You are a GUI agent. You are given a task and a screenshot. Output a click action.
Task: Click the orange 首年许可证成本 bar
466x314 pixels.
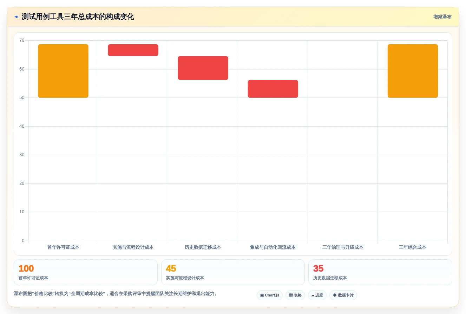(63, 71)
